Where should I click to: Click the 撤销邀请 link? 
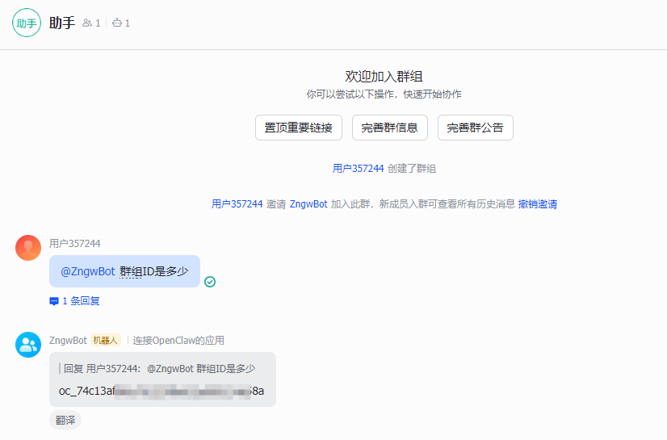click(538, 204)
